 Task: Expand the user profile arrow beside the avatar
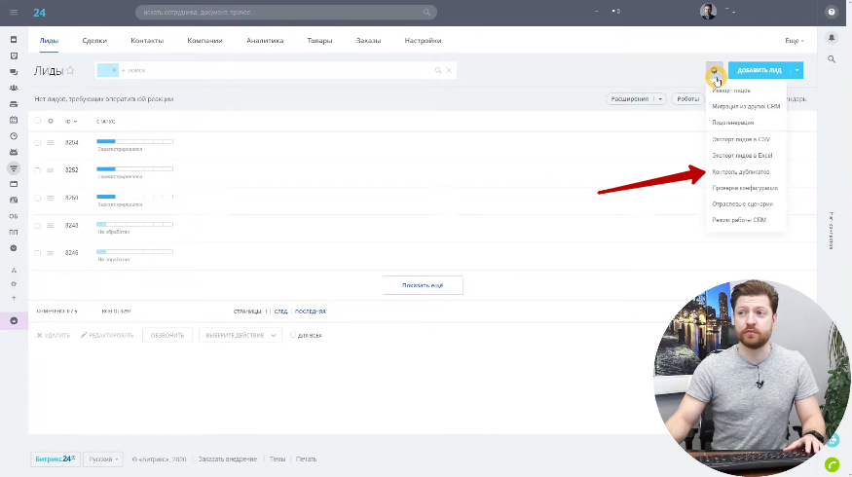pos(731,11)
